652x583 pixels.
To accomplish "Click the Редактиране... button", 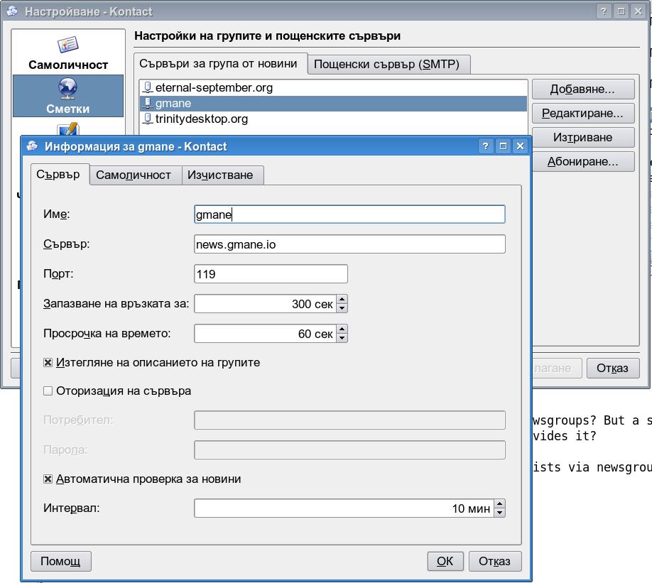I will coord(582,113).
